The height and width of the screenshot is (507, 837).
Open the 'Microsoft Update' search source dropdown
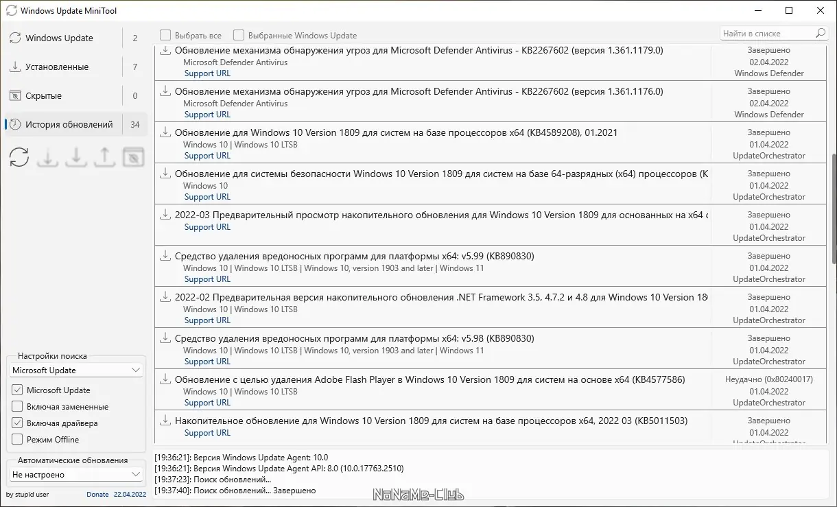[x=76, y=370]
